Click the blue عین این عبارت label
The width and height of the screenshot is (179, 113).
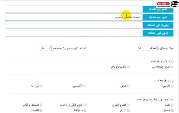click(158, 17)
